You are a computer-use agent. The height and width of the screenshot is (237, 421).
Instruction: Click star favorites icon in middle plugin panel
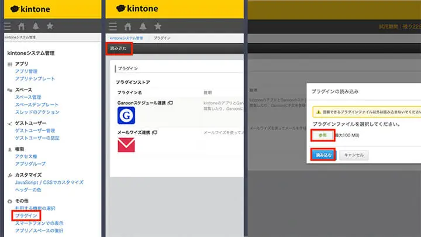pos(158,26)
